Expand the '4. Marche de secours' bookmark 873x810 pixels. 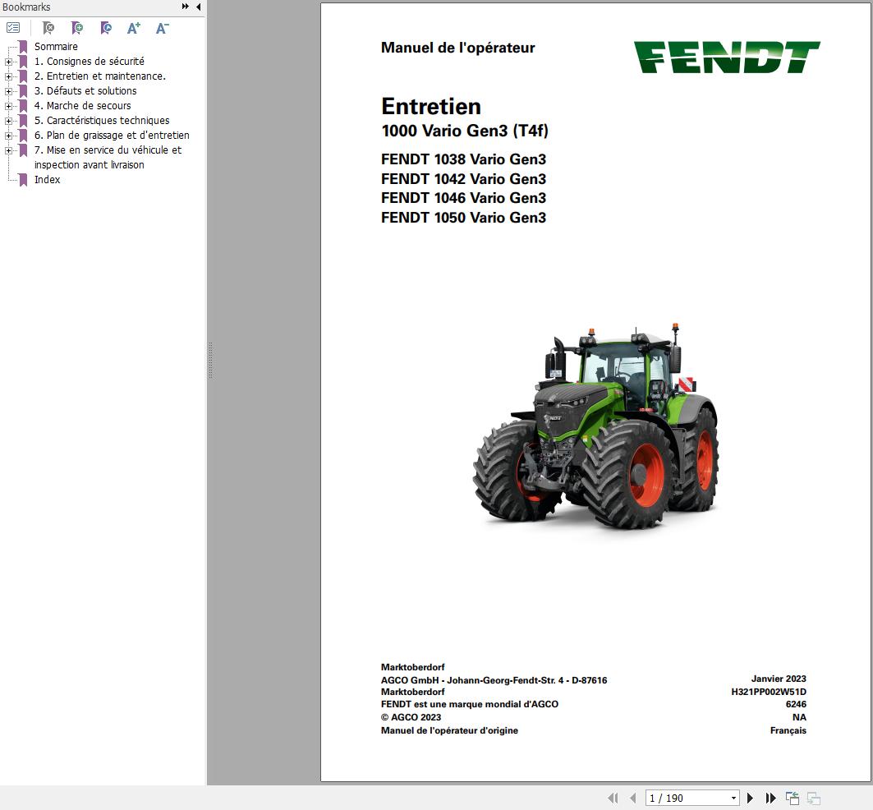8,107
